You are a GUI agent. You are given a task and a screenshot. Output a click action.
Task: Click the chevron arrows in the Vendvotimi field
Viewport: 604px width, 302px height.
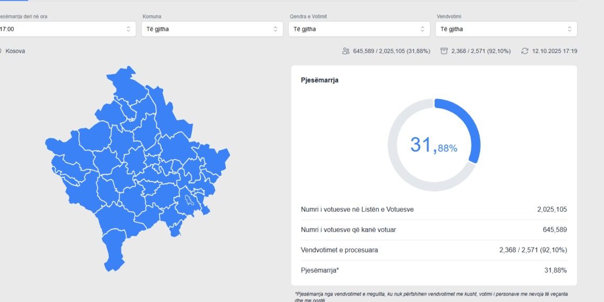pyautogui.click(x=570, y=29)
